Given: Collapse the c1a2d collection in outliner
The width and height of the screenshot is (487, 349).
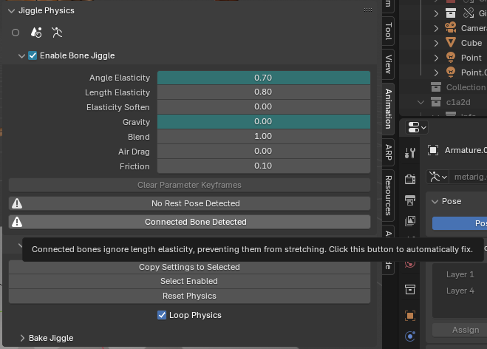Looking at the screenshot, I should coord(420,102).
